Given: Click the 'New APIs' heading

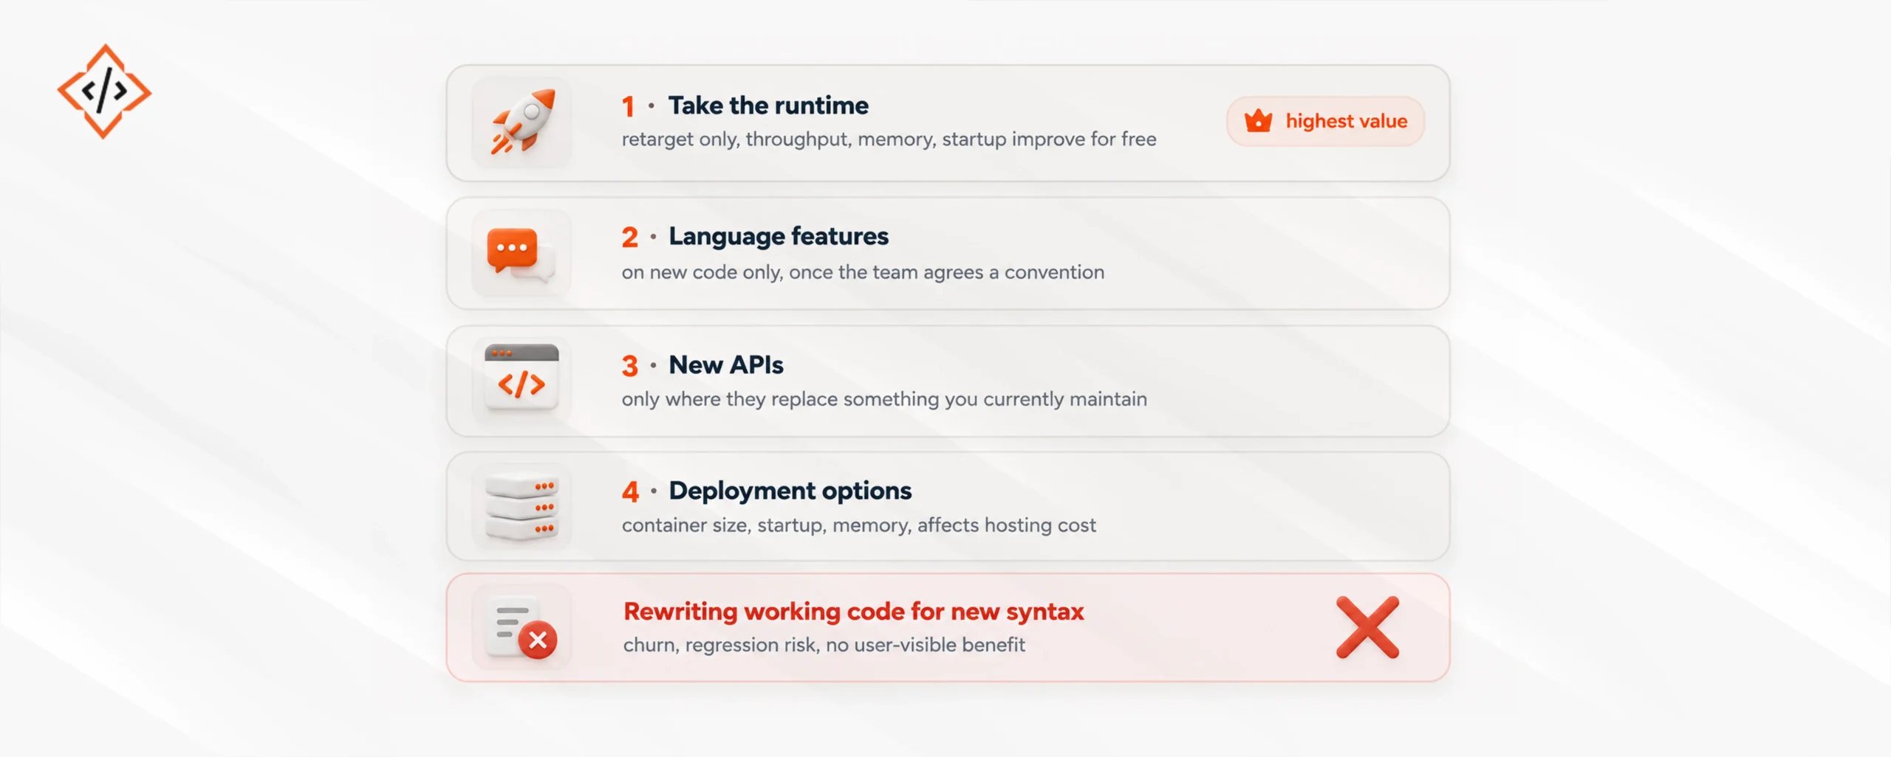Looking at the screenshot, I should coord(726,365).
